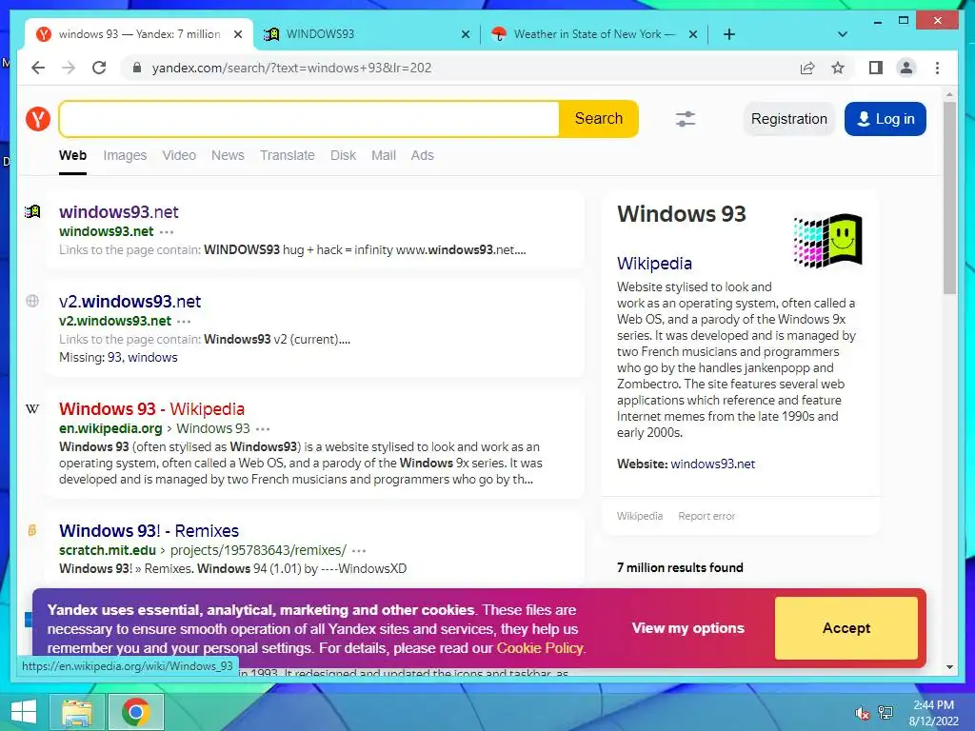Open the Chrome profile avatar
The height and width of the screenshot is (731, 975).
coord(906,68)
